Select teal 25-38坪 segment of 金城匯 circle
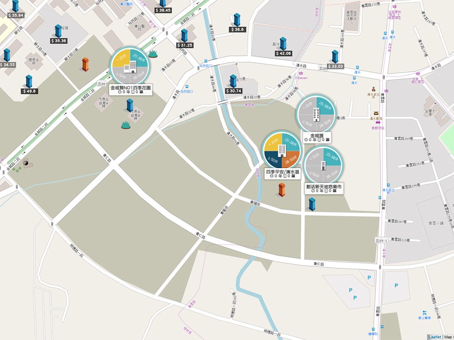The width and height of the screenshot is (454, 340). [325, 106]
